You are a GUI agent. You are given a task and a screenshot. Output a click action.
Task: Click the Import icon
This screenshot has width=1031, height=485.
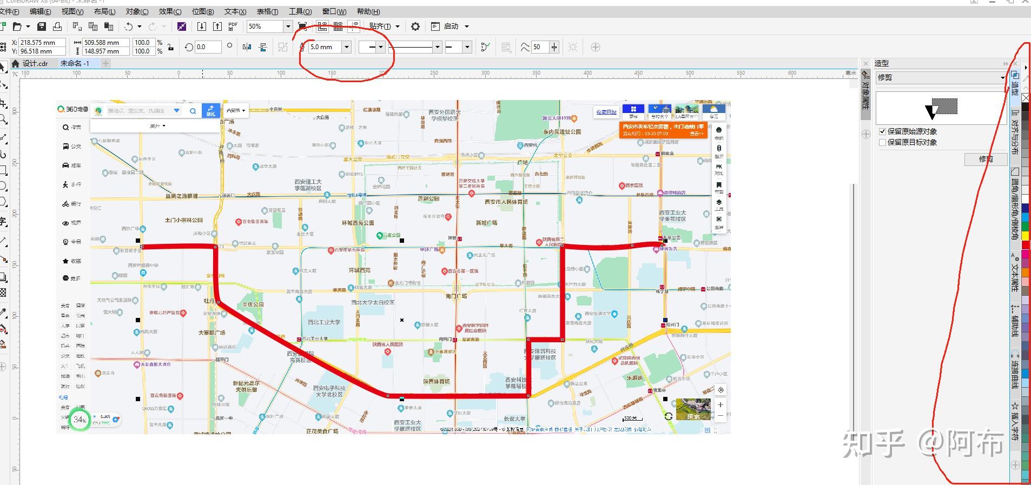(202, 26)
